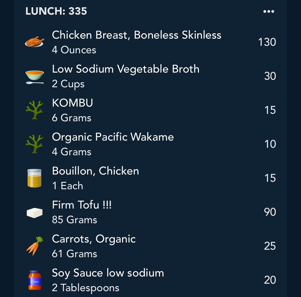
Task: Tap the Organic Pacific Wakame seaweed icon
Action: click(35, 144)
